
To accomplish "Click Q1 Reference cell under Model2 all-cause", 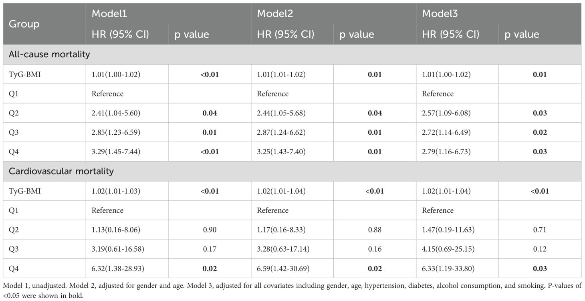I will click(272, 94).
